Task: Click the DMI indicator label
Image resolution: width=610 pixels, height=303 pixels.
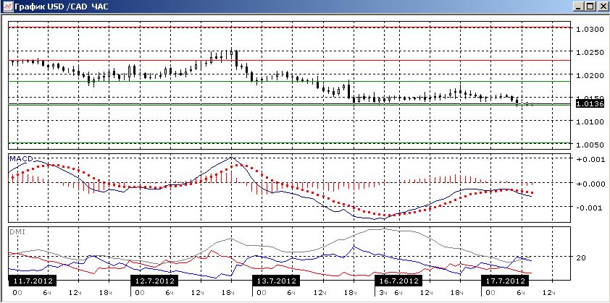Action: [x=15, y=231]
